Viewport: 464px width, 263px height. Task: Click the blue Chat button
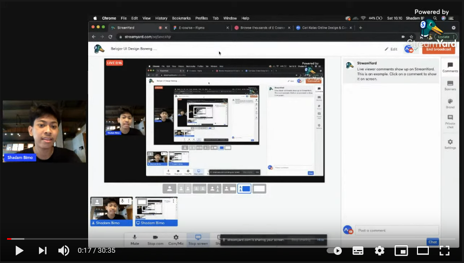coord(433,242)
